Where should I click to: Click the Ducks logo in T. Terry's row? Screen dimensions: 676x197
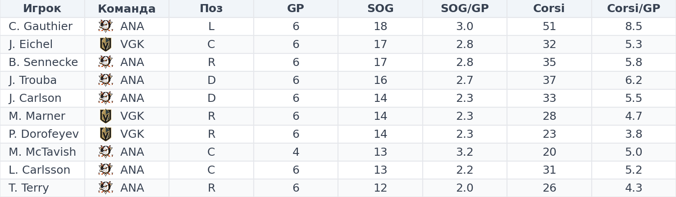tap(105, 188)
